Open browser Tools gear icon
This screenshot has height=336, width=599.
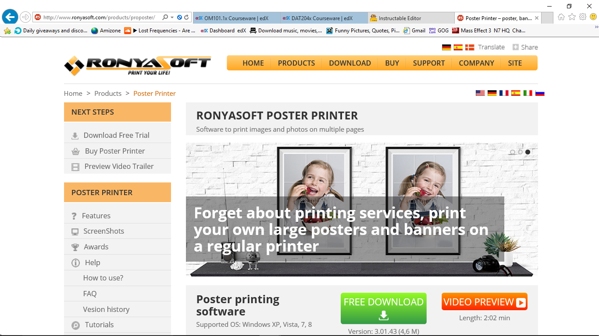click(x=582, y=17)
